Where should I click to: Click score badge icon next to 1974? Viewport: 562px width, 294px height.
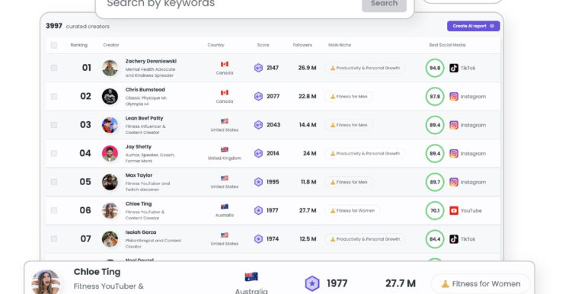click(258, 239)
